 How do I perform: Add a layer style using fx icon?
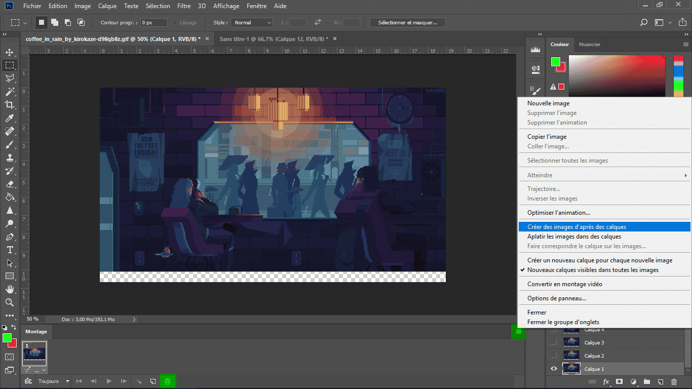(x=606, y=381)
